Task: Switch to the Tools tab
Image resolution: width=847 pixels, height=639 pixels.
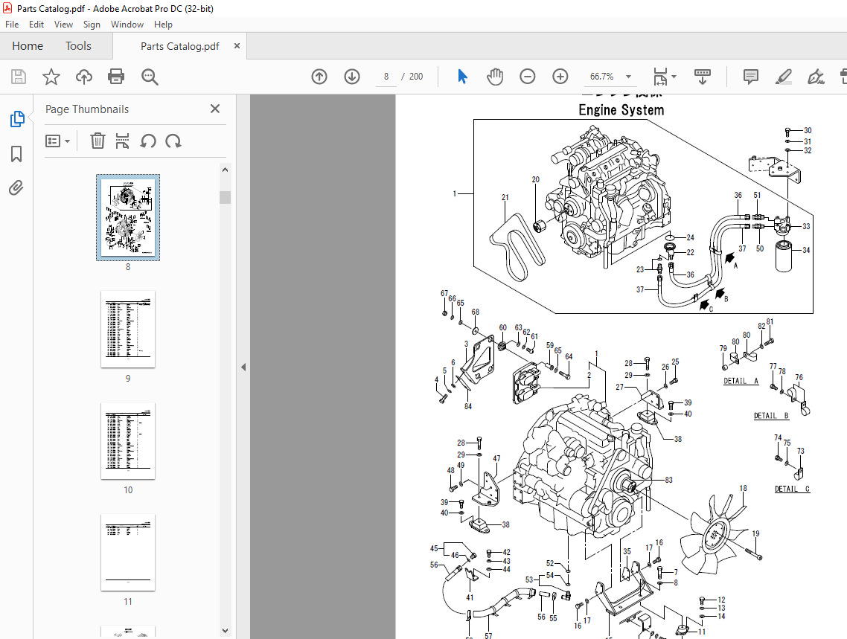Action: click(x=78, y=46)
